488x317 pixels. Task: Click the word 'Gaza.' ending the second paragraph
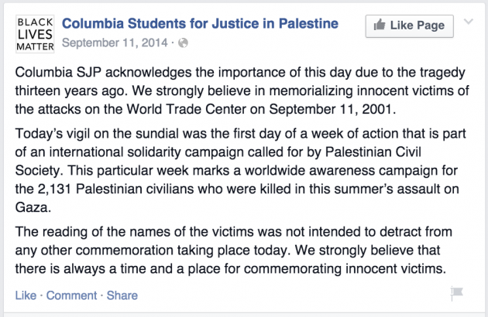tap(33, 207)
